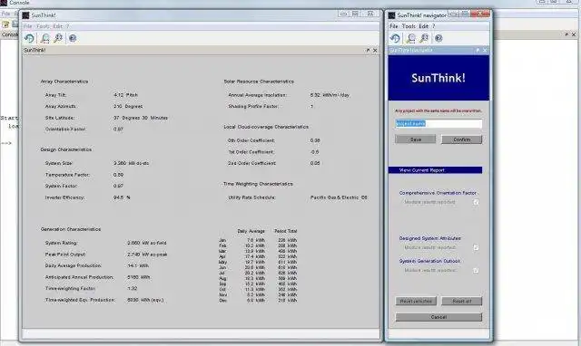
Task: Close the Console panel using its X icon
Action: 574,34
